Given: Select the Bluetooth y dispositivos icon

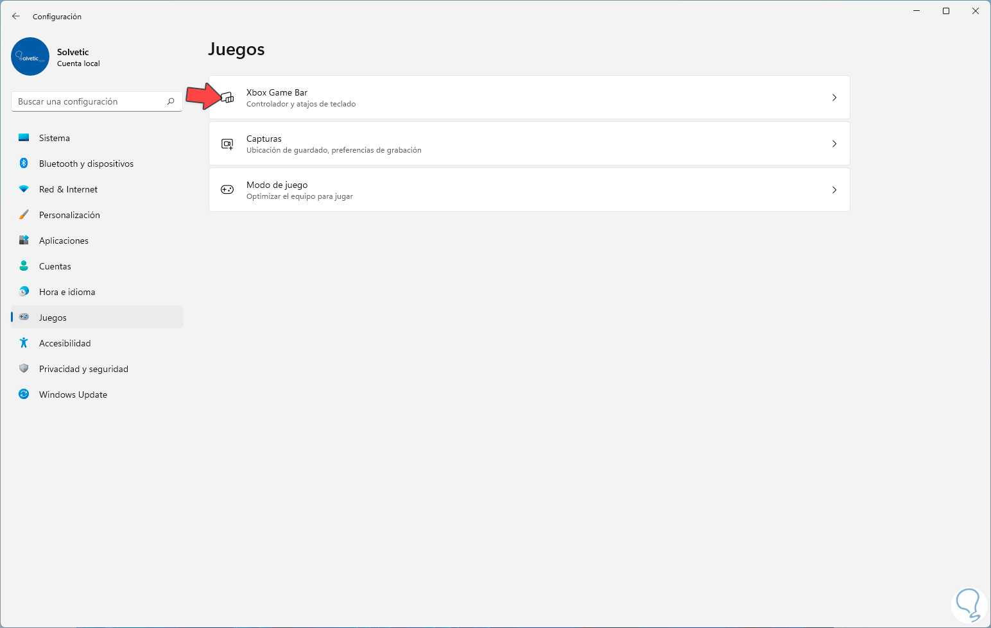Looking at the screenshot, I should 24,164.
